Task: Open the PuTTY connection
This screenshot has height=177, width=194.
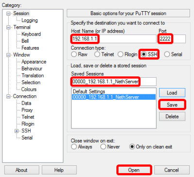Action: pos(134,170)
